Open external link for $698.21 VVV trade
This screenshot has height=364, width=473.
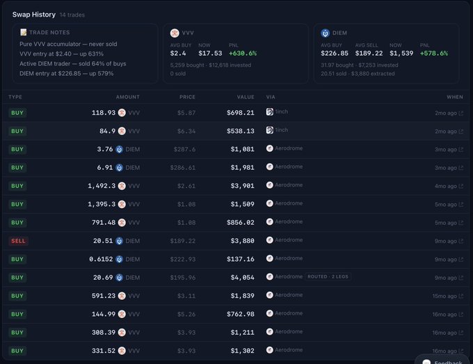(x=461, y=113)
